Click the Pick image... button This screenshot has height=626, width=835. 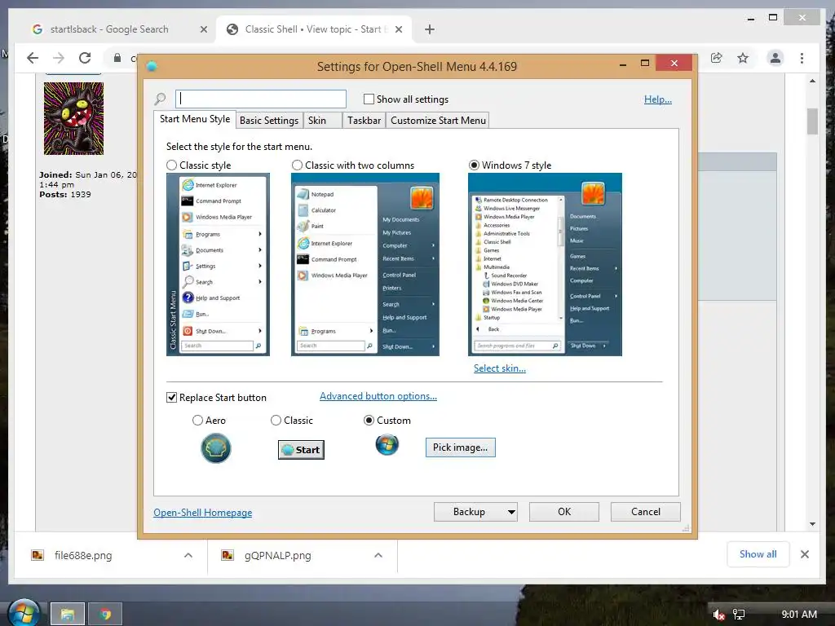[460, 447]
